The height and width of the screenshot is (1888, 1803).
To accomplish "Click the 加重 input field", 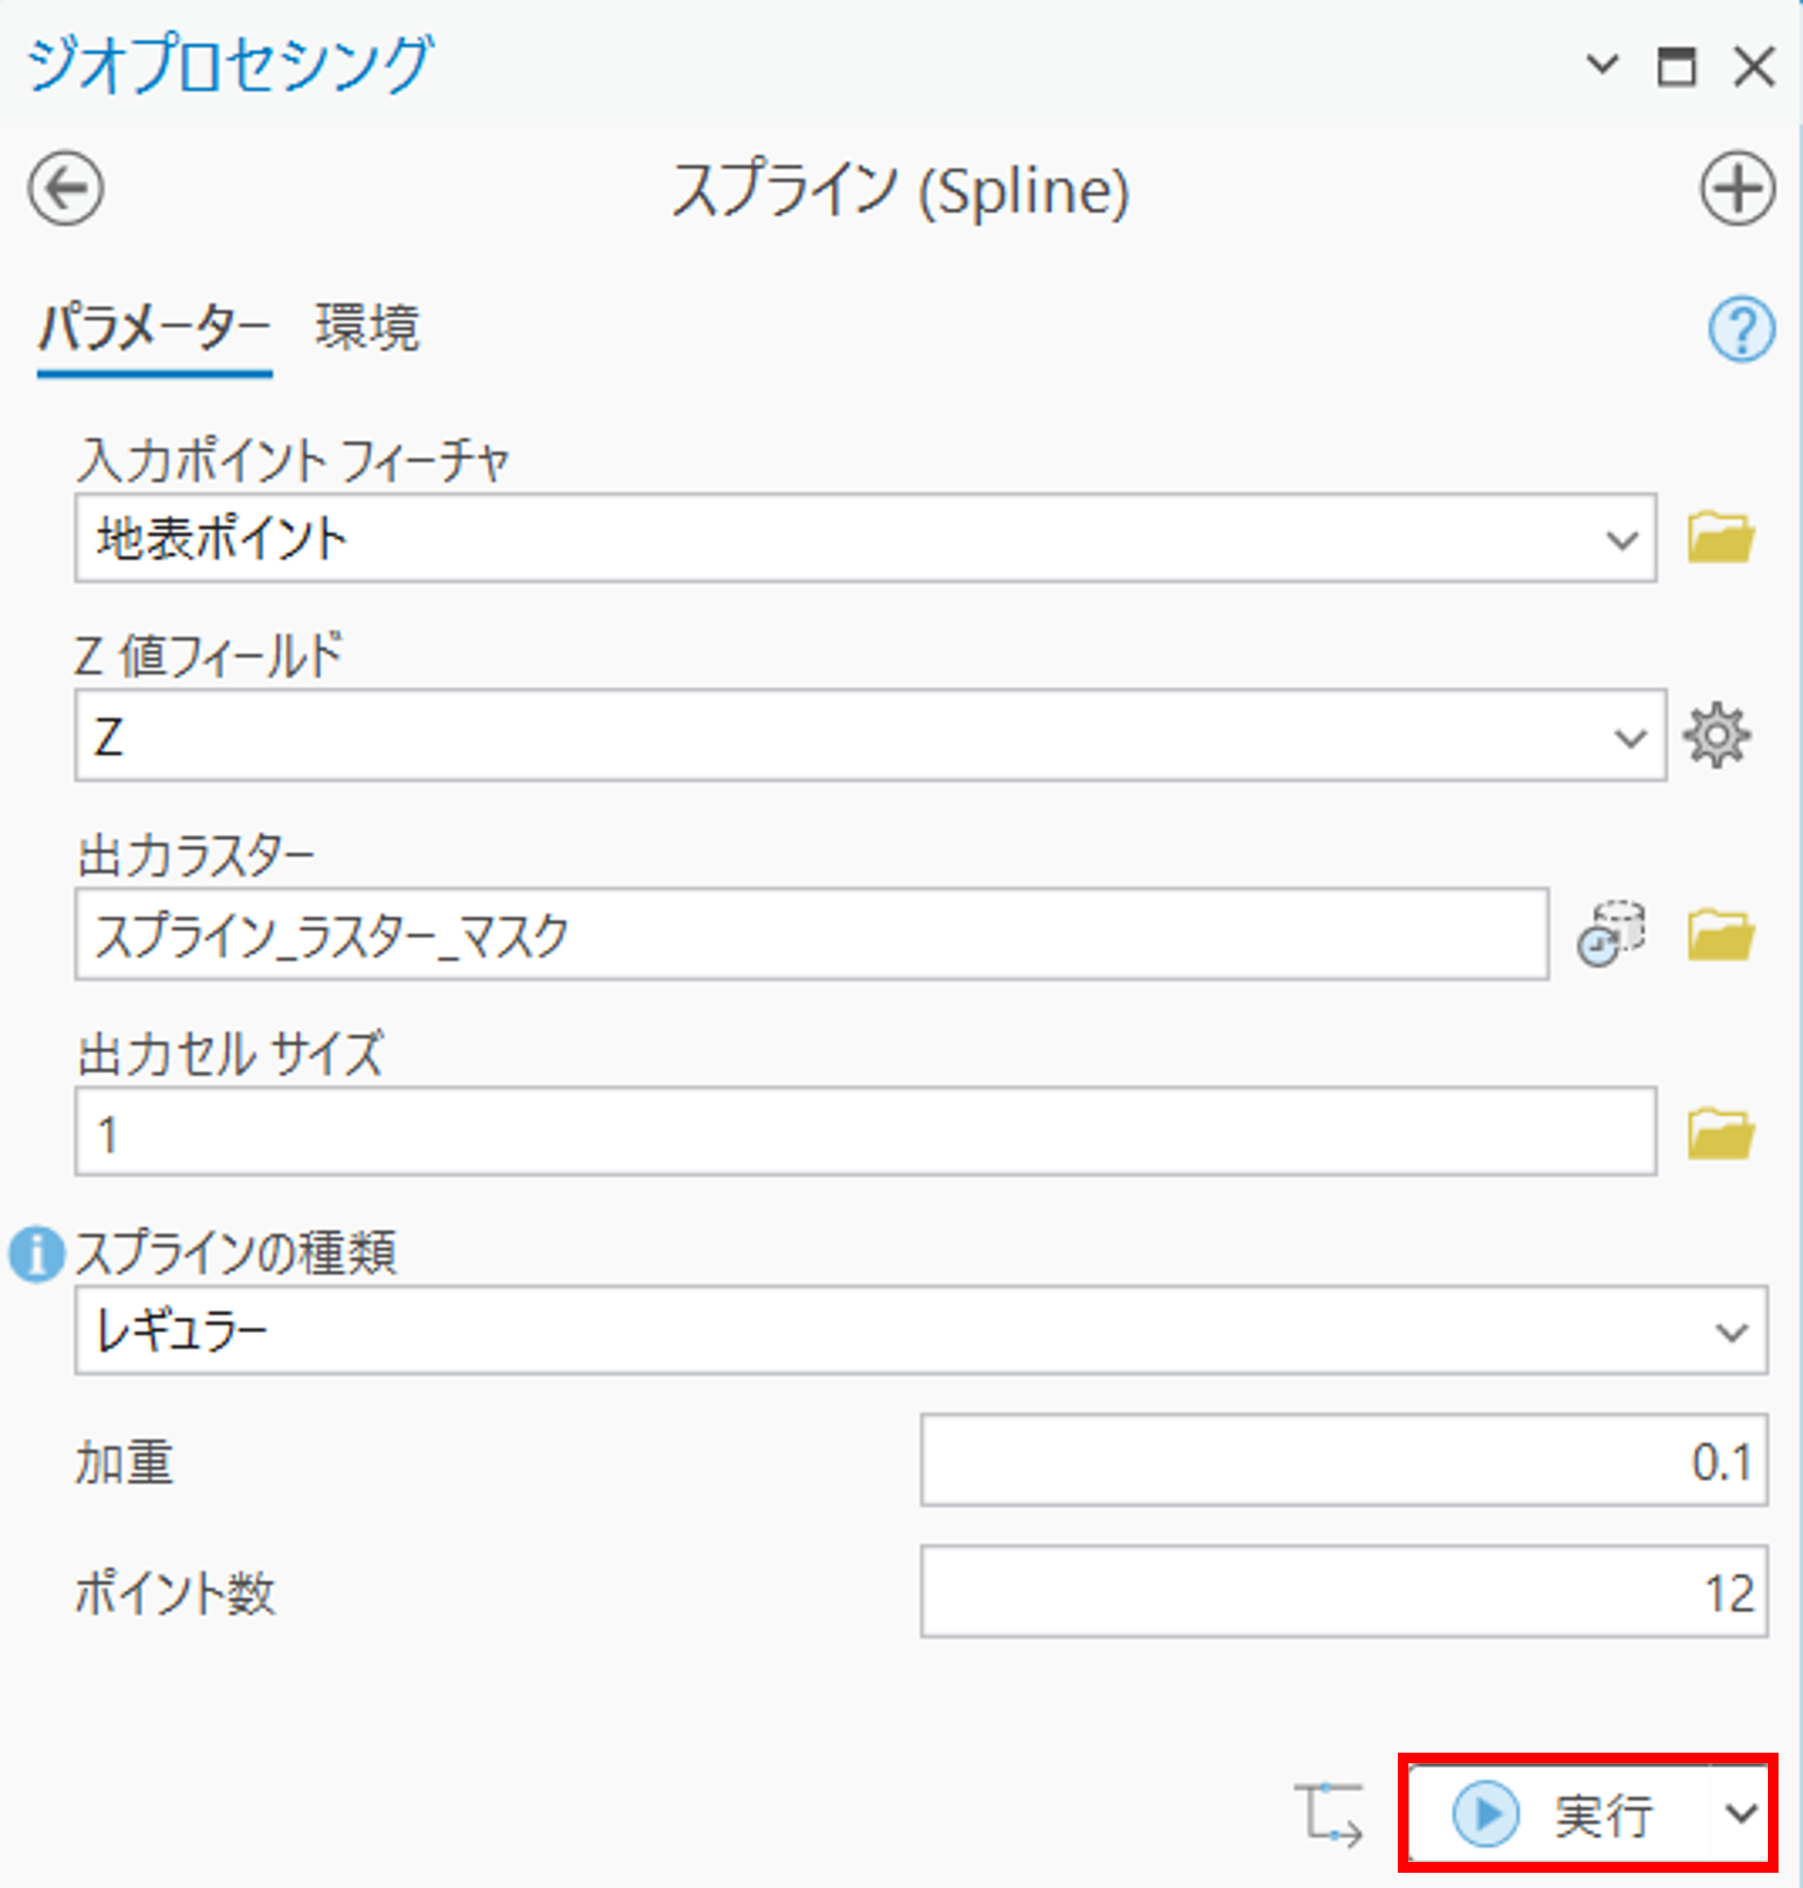I will 1343,1461.
